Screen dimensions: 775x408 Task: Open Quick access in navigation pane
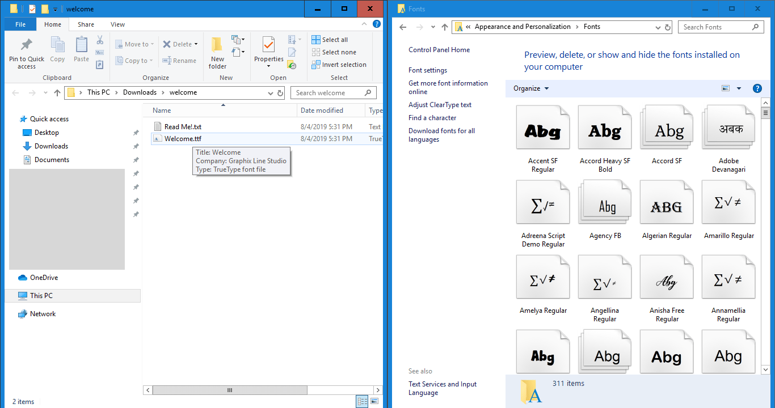click(x=44, y=119)
